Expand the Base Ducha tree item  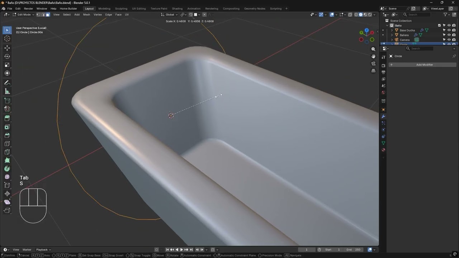point(392,30)
